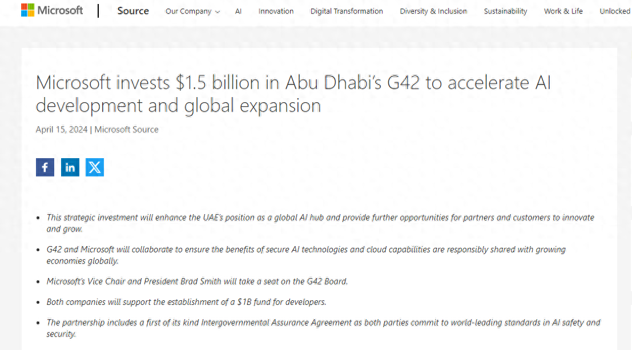This screenshot has width=632, height=350.
Task: Share article on X
Action: (x=95, y=167)
